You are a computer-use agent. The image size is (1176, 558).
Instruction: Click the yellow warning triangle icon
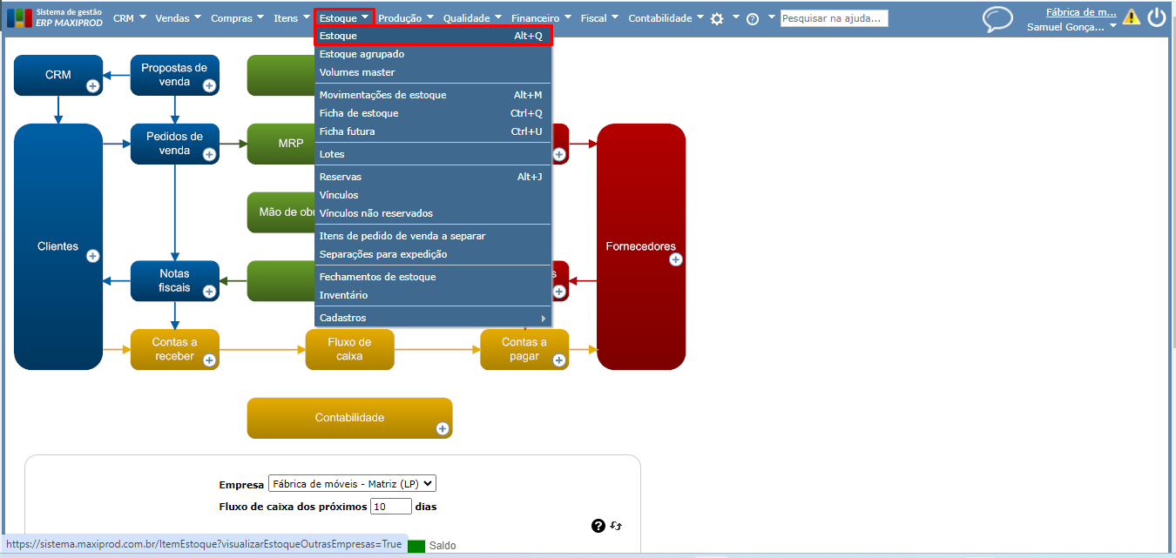tap(1131, 17)
